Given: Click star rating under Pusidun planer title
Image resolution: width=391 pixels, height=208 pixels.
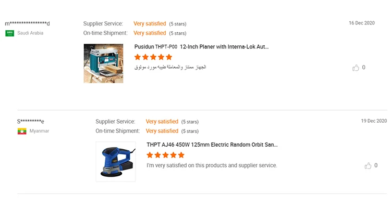Looking at the screenshot, I should [x=153, y=57].
